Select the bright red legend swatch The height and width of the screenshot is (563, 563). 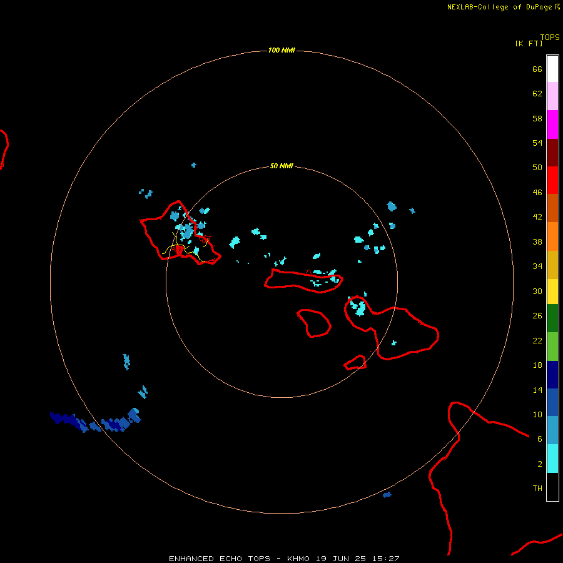552,180
